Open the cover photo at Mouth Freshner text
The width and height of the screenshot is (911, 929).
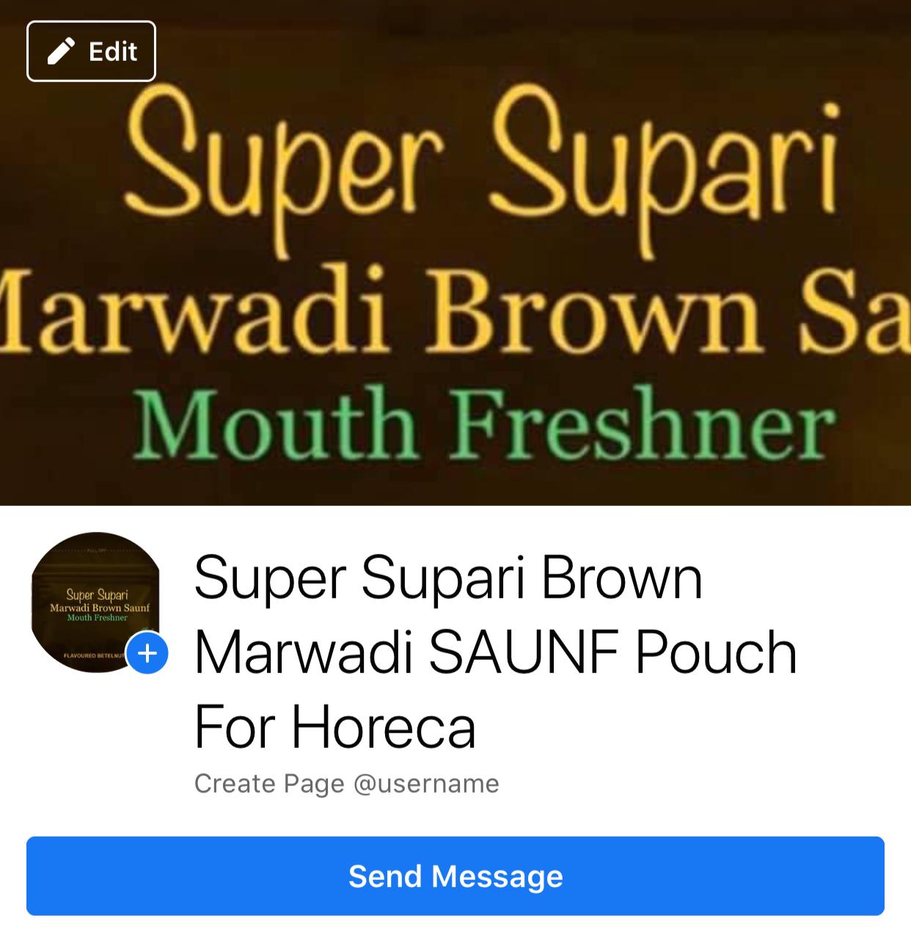[484, 425]
